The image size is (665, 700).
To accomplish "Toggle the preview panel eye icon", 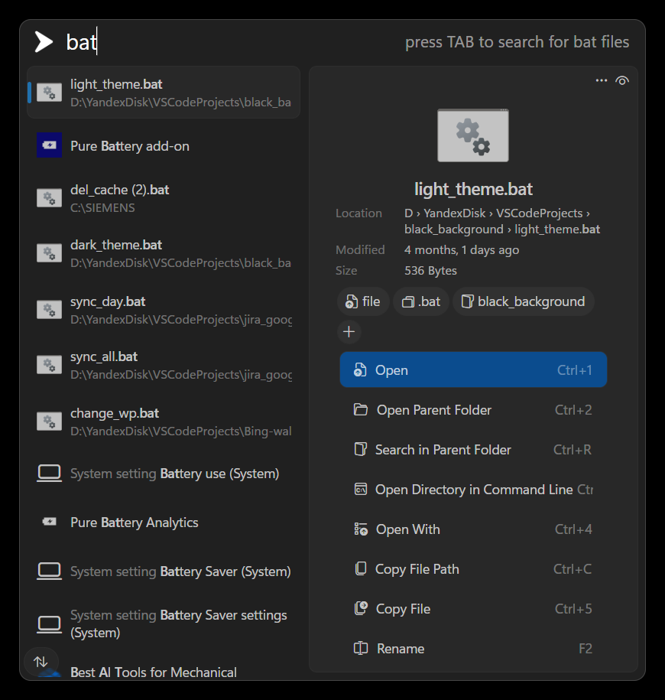I will [622, 80].
